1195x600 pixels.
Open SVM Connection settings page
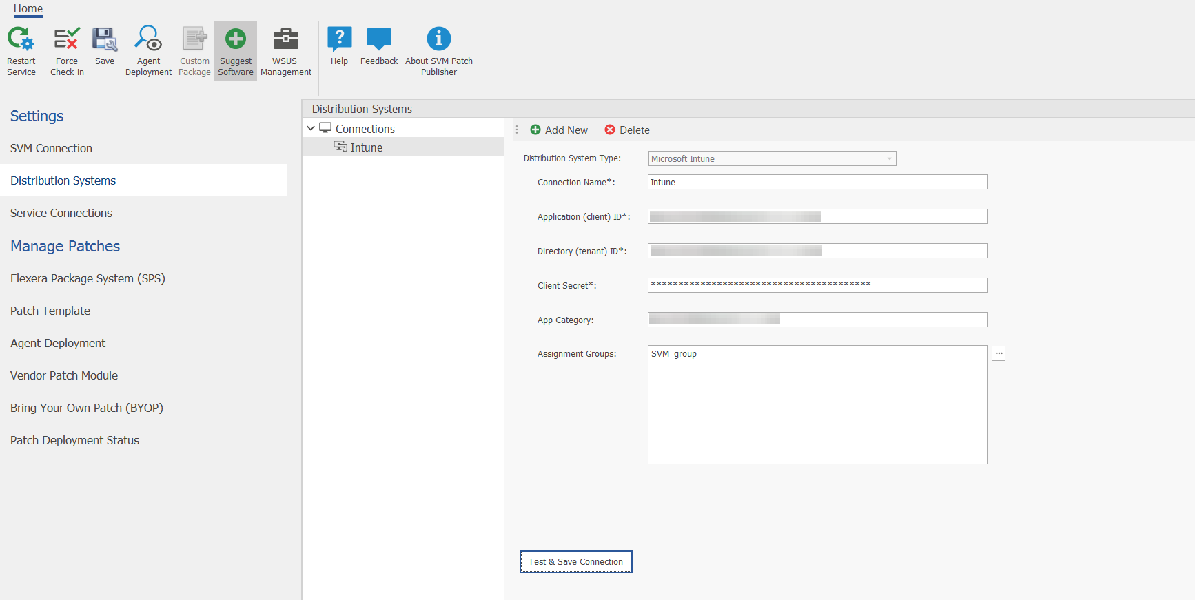point(51,148)
